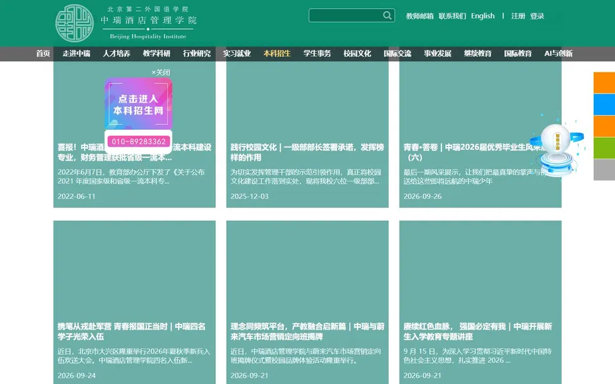
Task: Open the 国际交流 menu
Action: 397,54
